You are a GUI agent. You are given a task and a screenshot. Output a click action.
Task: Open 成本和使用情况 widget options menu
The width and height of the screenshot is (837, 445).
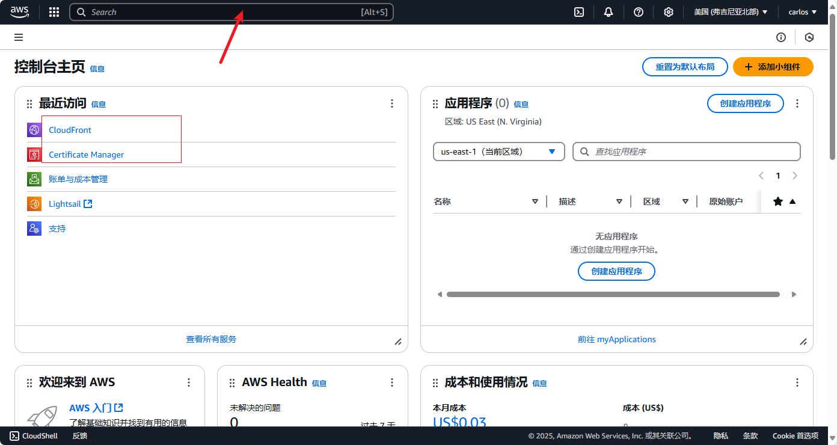(x=797, y=382)
